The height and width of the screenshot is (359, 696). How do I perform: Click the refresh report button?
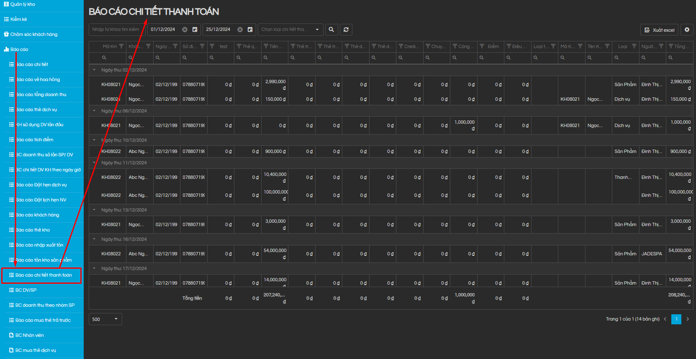[346, 30]
